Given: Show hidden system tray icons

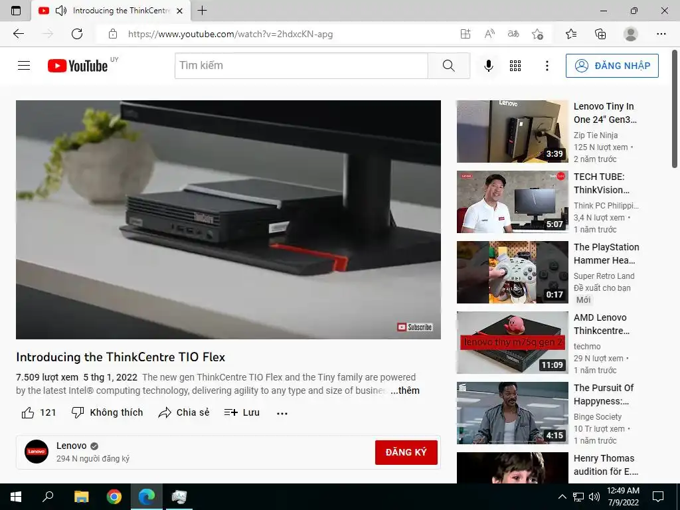Looking at the screenshot, I should (x=562, y=497).
